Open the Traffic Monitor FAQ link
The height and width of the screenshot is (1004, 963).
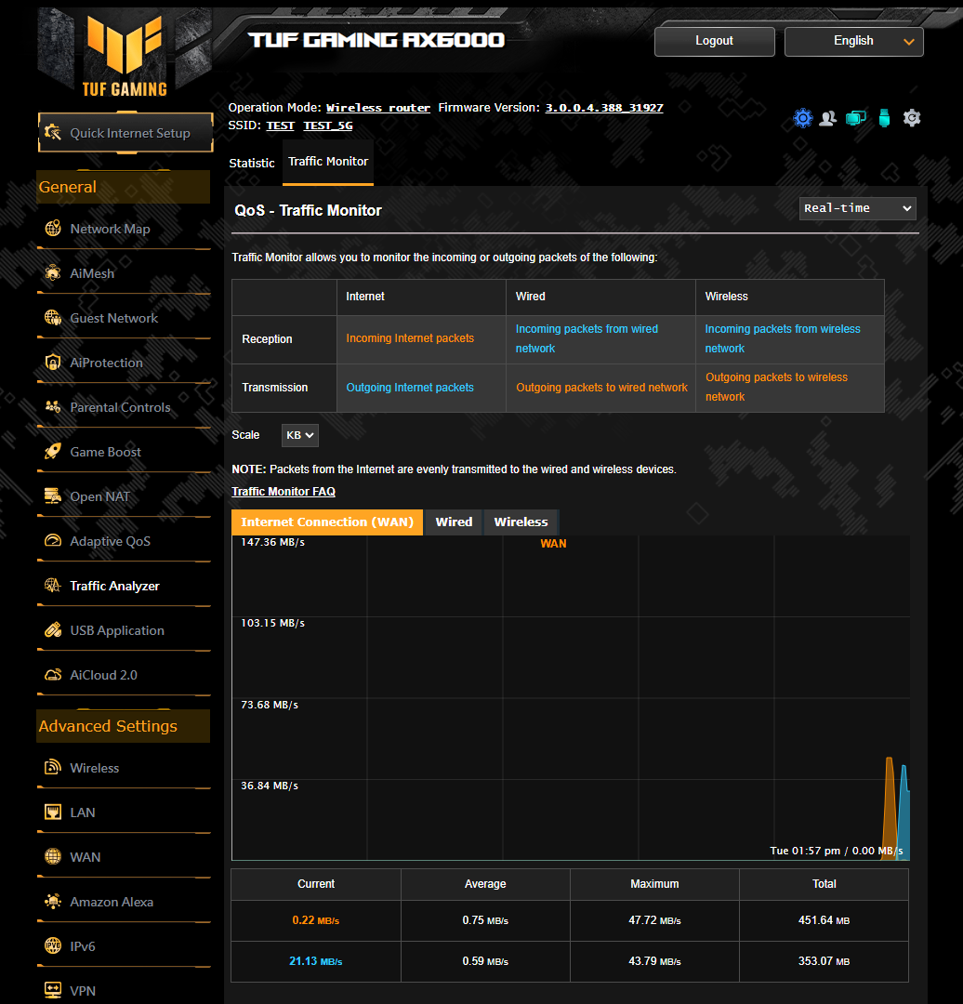[283, 491]
